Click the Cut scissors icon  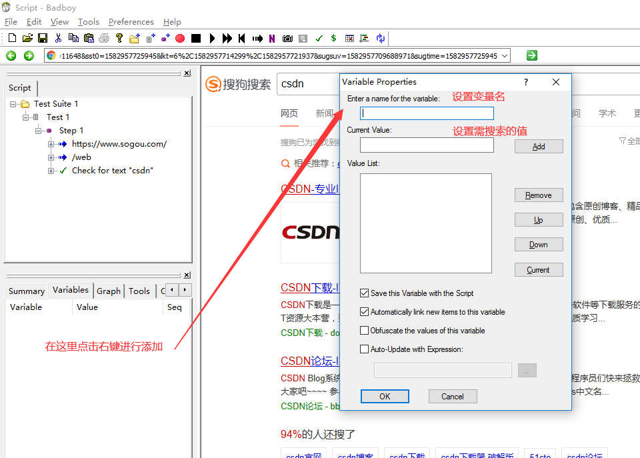pyautogui.click(x=58, y=38)
